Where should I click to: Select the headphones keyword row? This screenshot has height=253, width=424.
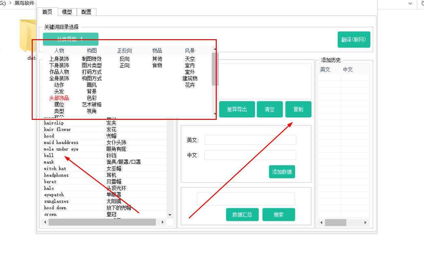pyautogui.click(x=105, y=175)
